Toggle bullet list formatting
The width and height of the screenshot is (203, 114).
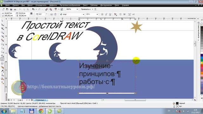click(121, 14)
